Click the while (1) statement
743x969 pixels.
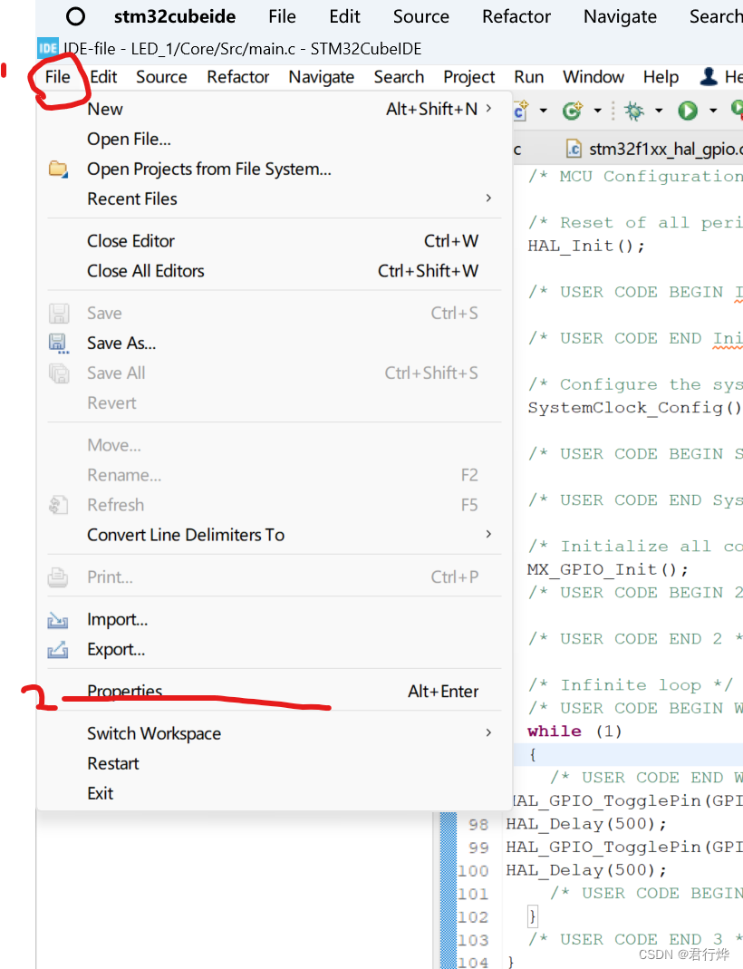(x=575, y=732)
